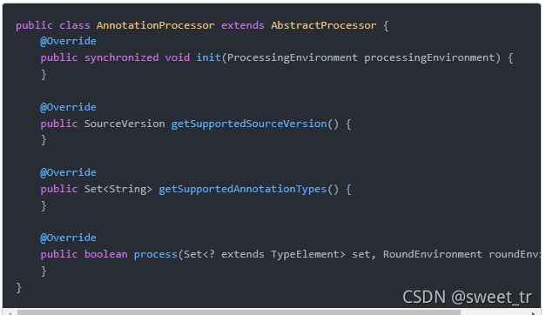This screenshot has width=546, height=315.
Task: Click the SourceVersion return type
Action: pos(125,124)
